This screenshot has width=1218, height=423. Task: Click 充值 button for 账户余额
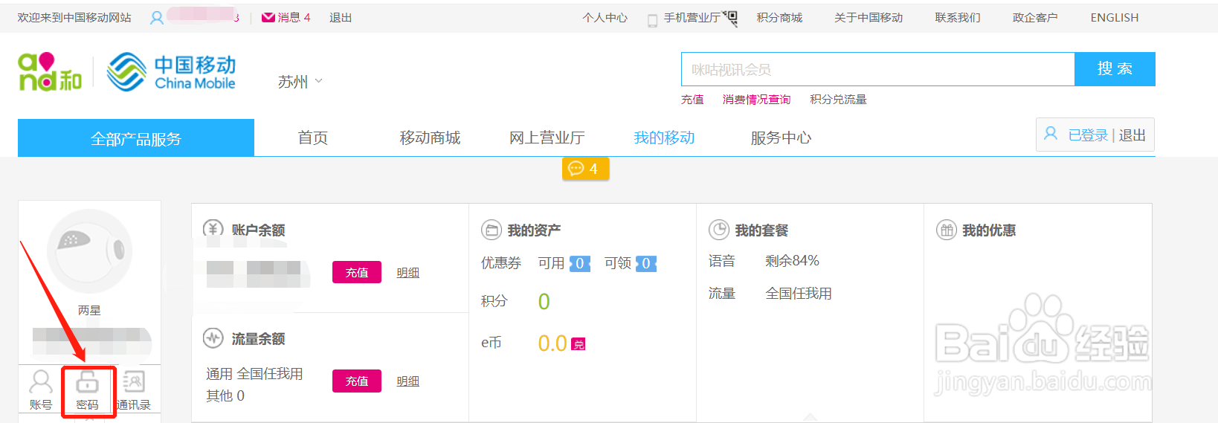(357, 273)
